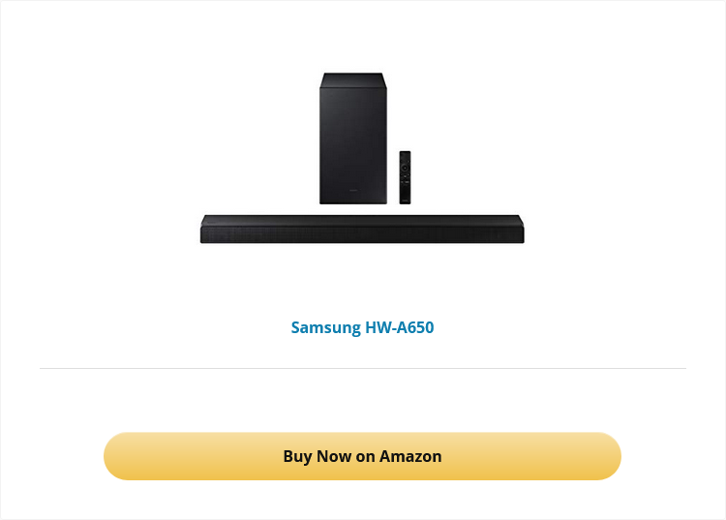This screenshot has height=520, width=726.
Task: Open the Samsung HW-A650 product link
Action: pyautogui.click(x=362, y=327)
